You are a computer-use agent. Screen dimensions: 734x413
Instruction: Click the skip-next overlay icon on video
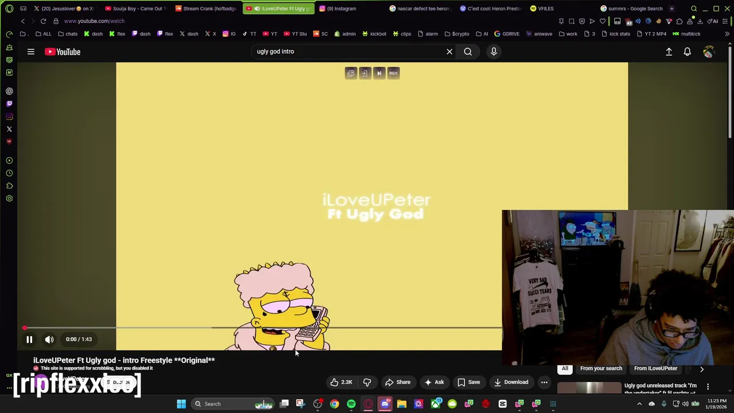point(379,73)
